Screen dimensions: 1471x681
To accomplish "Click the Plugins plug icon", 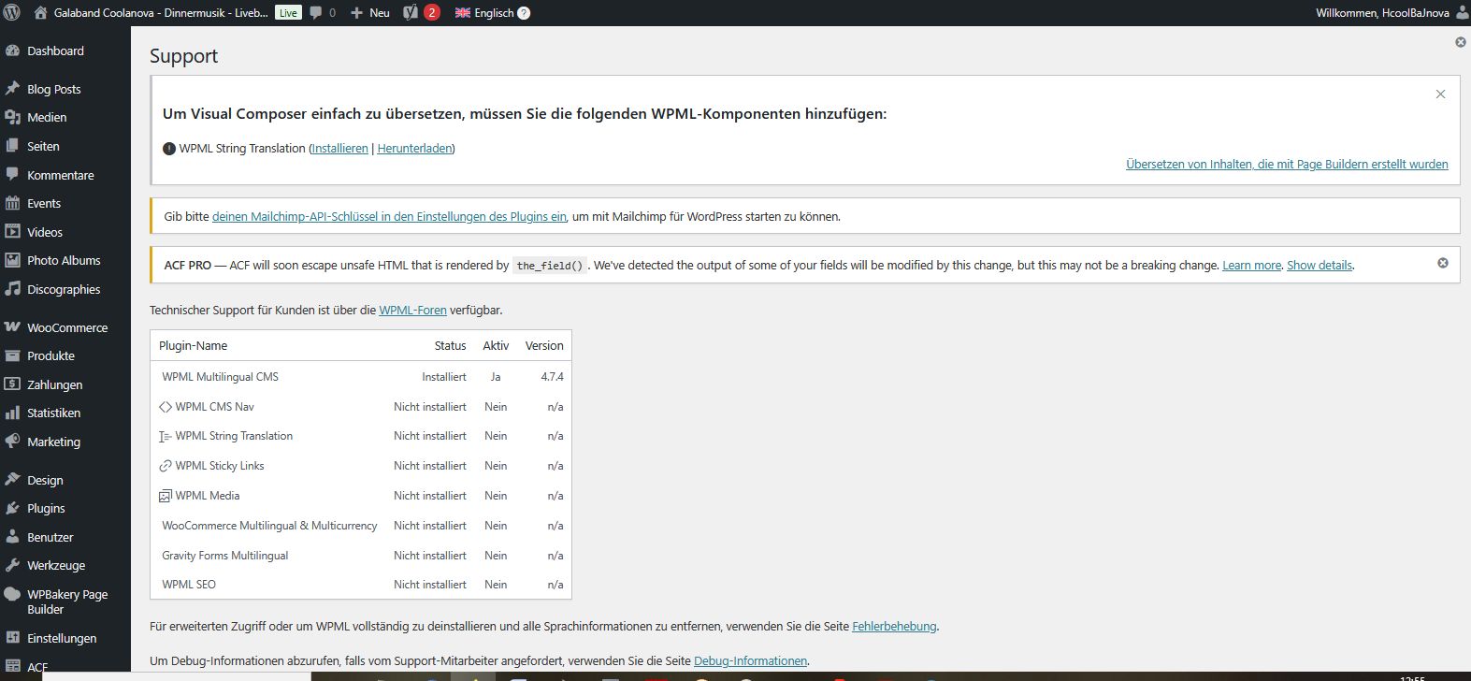I will point(12,508).
